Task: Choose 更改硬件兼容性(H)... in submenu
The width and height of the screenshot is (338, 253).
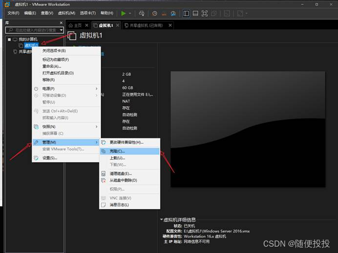Action: [129, 142]
